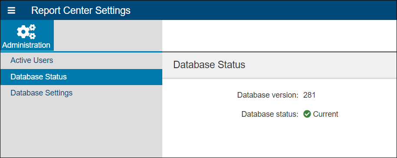Click the Current status text

[325, 114]
